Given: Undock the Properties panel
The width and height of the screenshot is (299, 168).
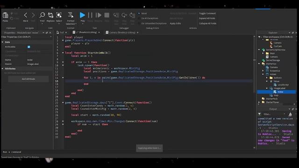Looking at the screenshot, I should click(x=47, y=33).
